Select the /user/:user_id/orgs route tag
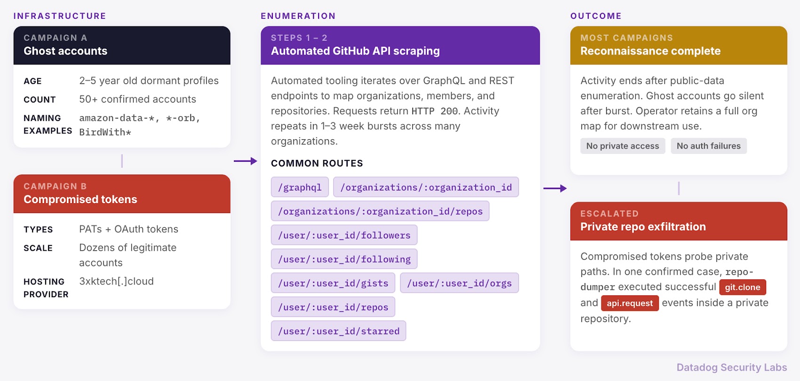800x381 pixels. tap(459, 283)
